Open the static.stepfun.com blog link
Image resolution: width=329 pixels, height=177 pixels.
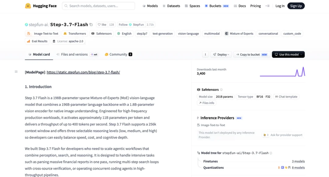click(x=83, y=72)
